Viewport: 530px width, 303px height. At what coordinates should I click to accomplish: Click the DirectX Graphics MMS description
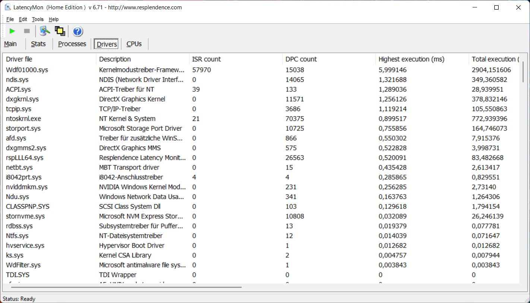pos(130,148)
